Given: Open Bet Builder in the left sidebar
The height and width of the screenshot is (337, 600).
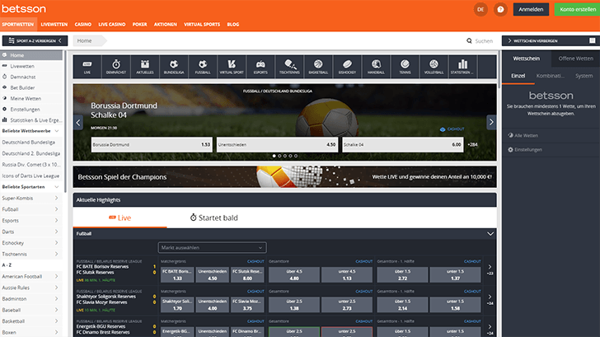Looking at the screenshot, I should pos(22,87).
